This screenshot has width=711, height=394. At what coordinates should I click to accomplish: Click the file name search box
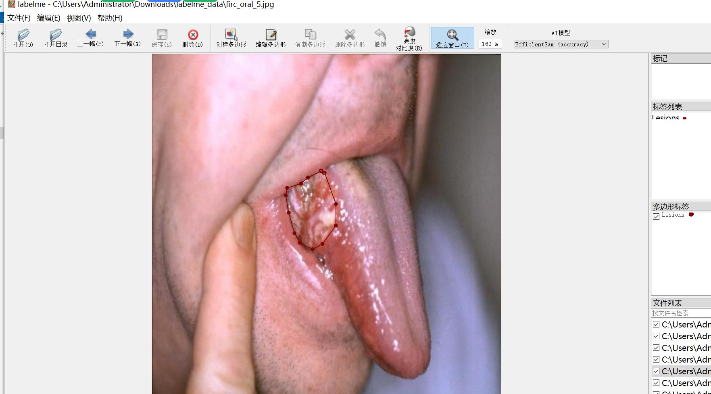coord(681,313)
